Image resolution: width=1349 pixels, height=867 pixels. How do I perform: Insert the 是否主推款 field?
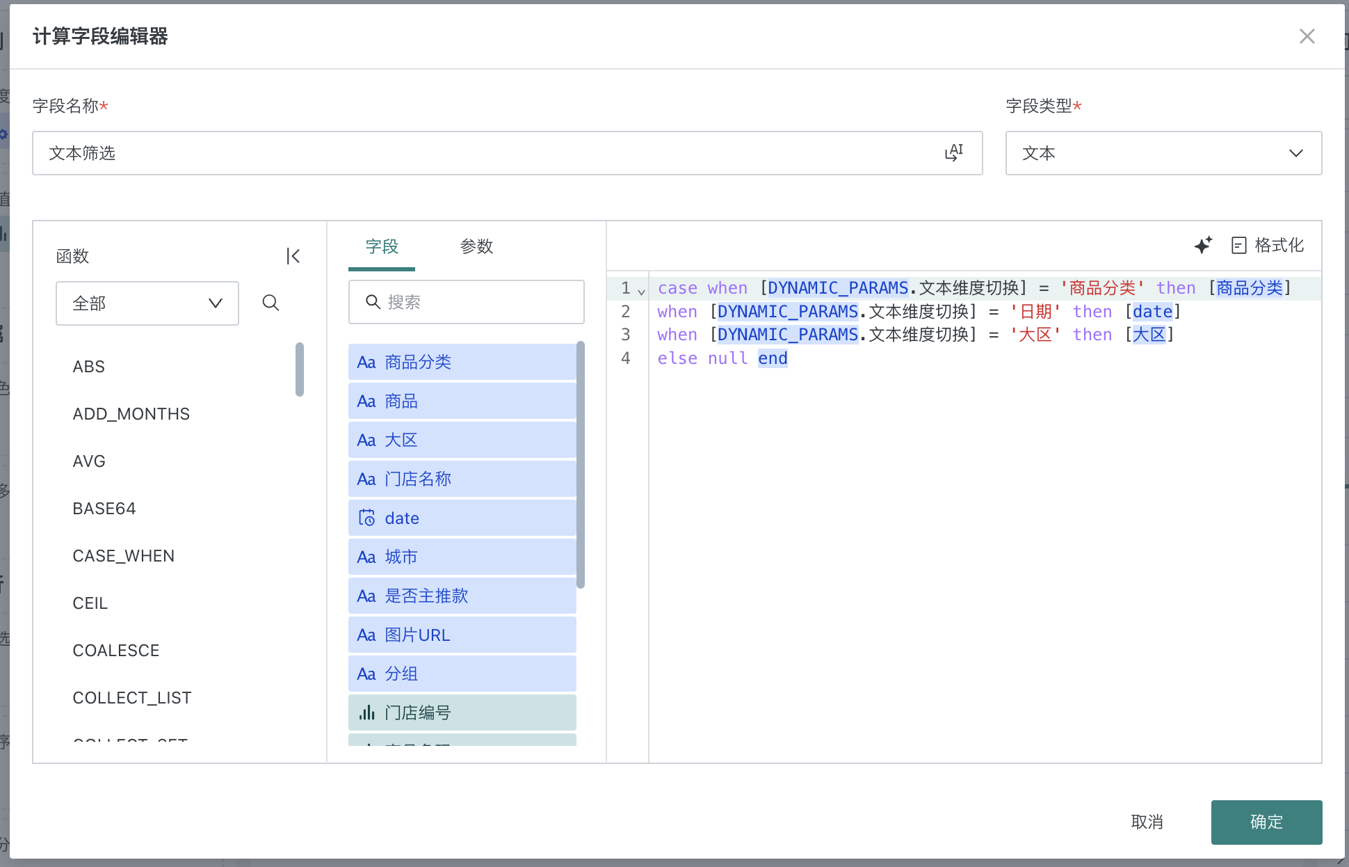coord(462,596)
